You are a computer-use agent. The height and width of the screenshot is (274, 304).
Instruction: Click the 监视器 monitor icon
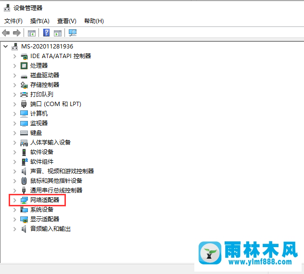pos(24,123)
